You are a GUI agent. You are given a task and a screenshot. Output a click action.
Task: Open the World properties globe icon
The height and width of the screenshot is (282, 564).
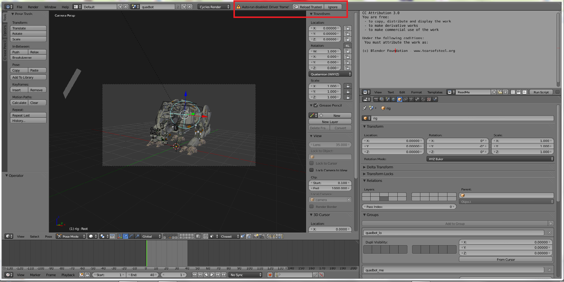(394, 99)
